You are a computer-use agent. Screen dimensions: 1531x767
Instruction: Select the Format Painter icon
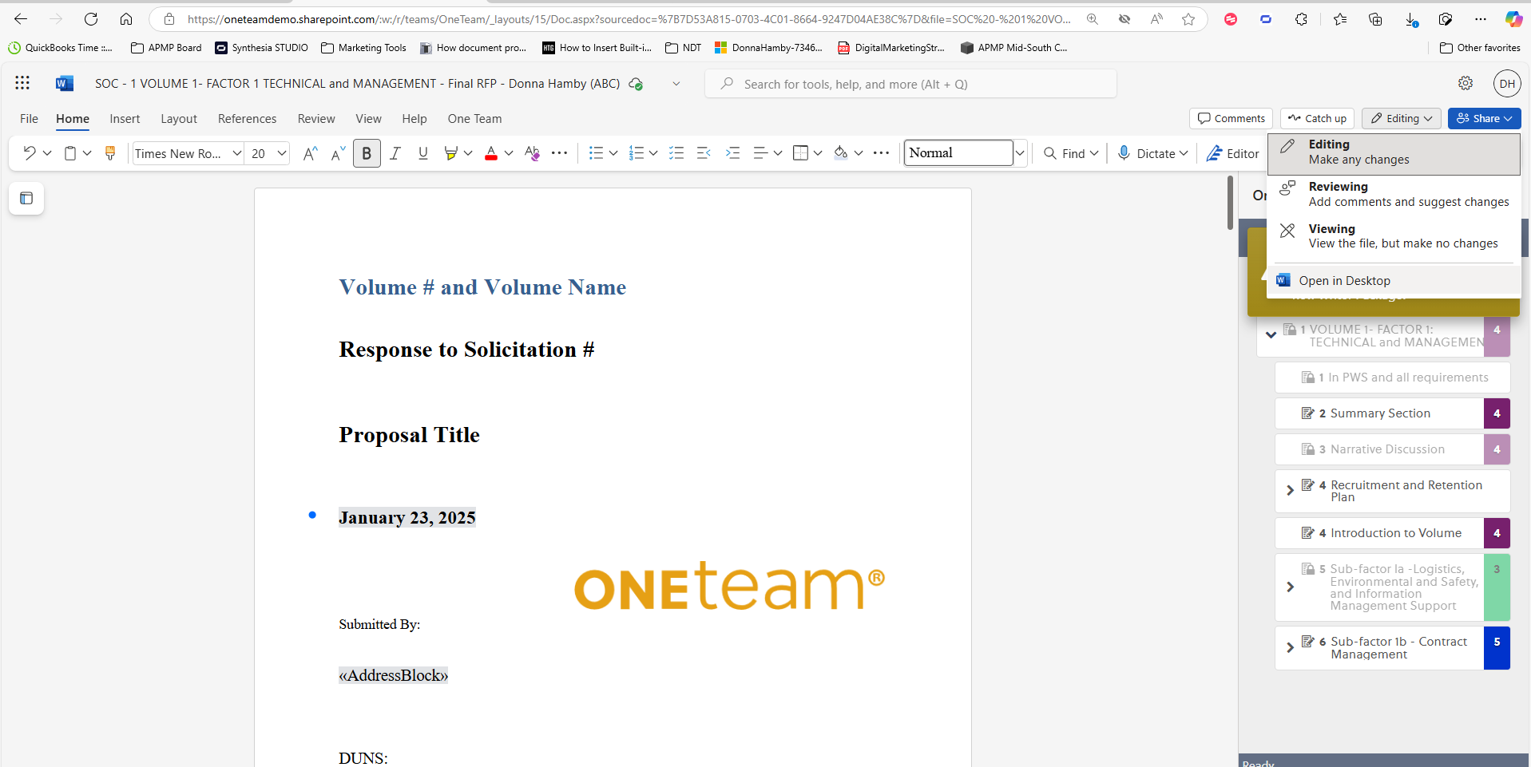pos(110,153)
